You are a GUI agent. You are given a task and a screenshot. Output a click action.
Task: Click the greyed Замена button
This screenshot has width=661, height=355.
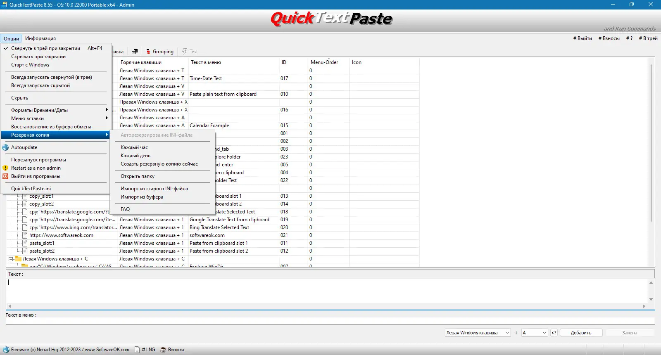[x=630, y=333]
